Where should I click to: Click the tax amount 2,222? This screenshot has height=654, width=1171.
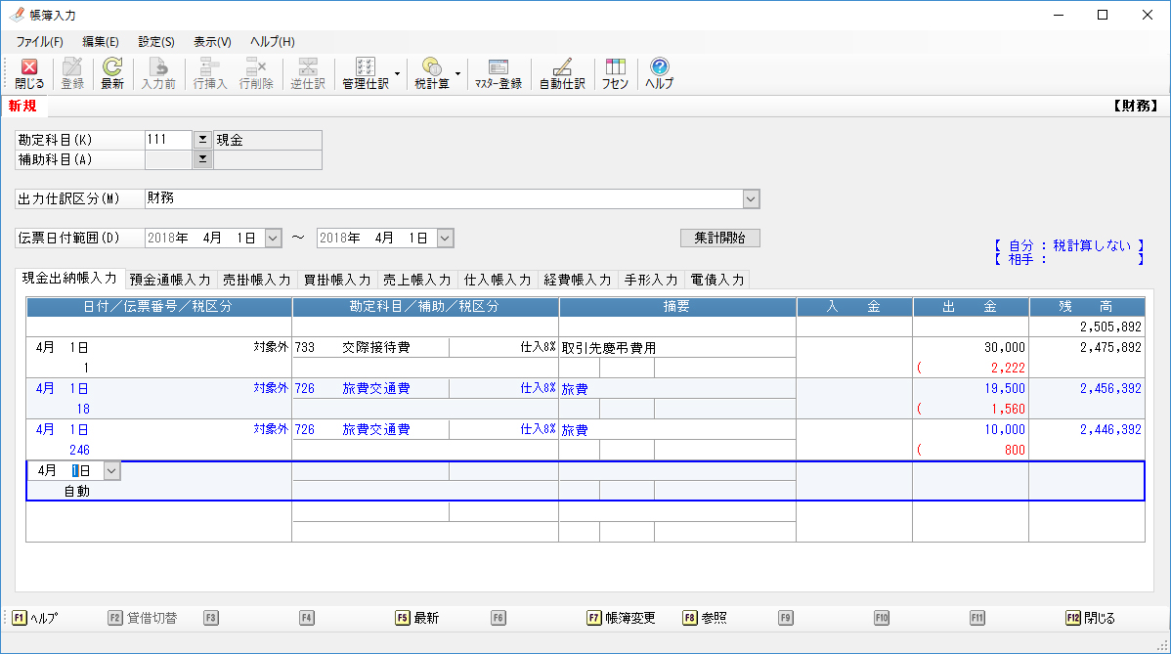point(1008,369)
